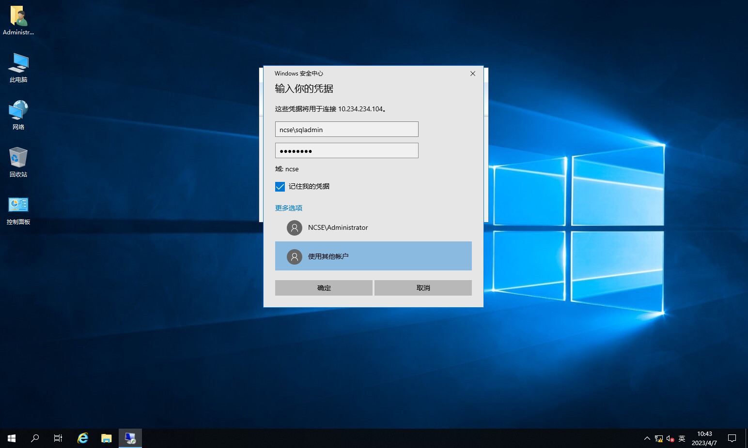Uncheck the 记住我的凭据 checkbox
The height and width of the screenshot is (448, 748).
click(x=280, y=187)
